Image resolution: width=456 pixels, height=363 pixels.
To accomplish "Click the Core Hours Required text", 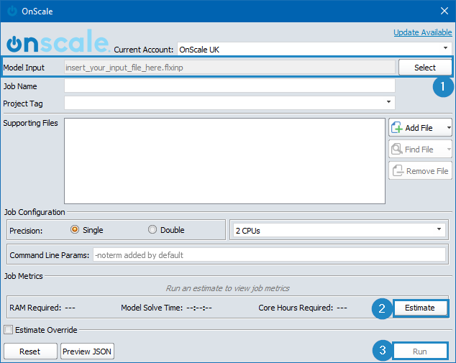I will (x=296, y=308).
